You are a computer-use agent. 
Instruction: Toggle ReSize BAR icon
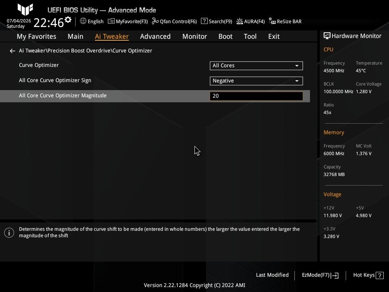tap(272, 21)
